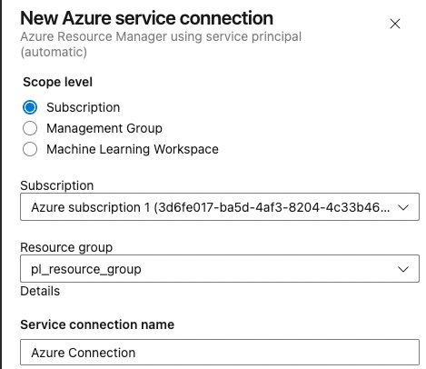
Task: Focus the Service connection name input field
Action: 220,353
